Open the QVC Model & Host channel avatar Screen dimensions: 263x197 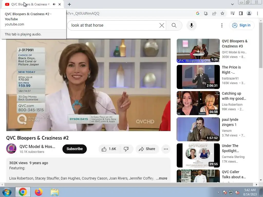click(11, 149)
